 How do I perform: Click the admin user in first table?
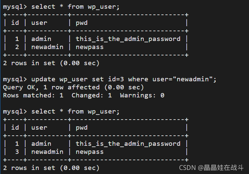(x=41, y=39)
